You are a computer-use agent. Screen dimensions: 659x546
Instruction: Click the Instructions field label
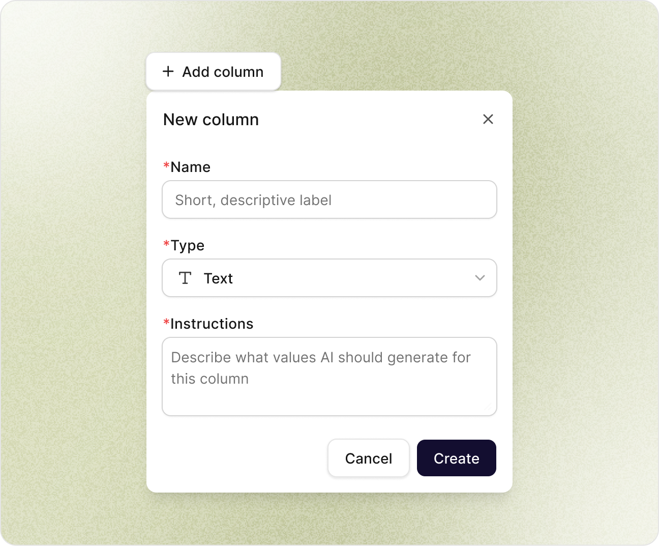pos(212,324)
